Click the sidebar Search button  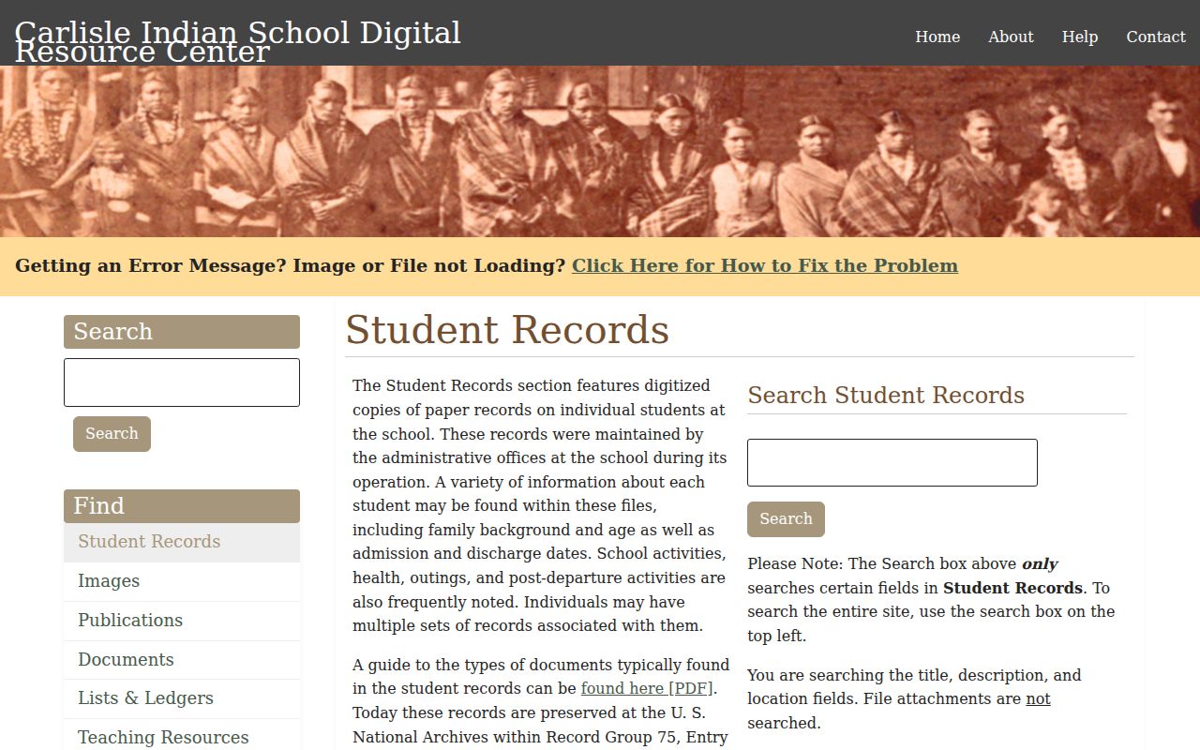point(112,434)
